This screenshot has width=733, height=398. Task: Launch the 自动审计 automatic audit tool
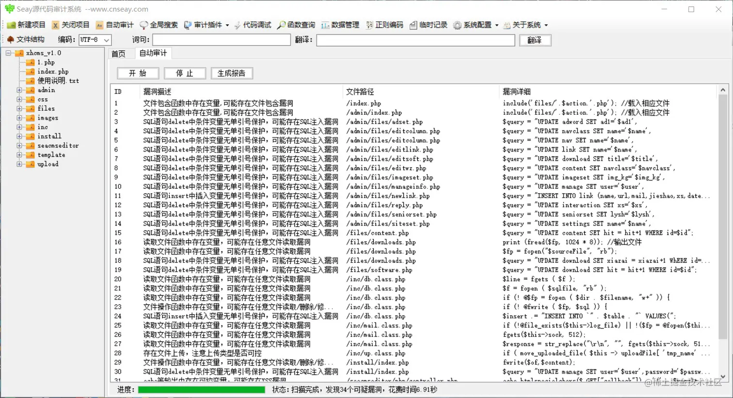coord(114,25)
